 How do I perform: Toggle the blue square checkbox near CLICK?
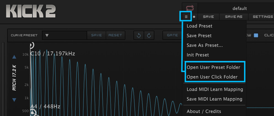(x=256, y=35)
